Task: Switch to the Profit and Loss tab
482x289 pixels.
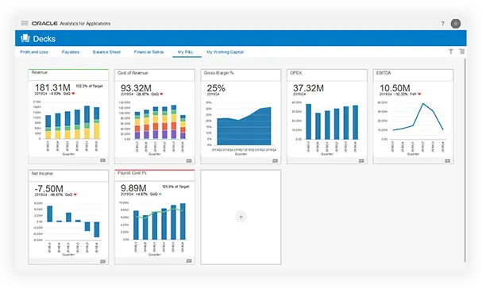Action: pos(34,52)
